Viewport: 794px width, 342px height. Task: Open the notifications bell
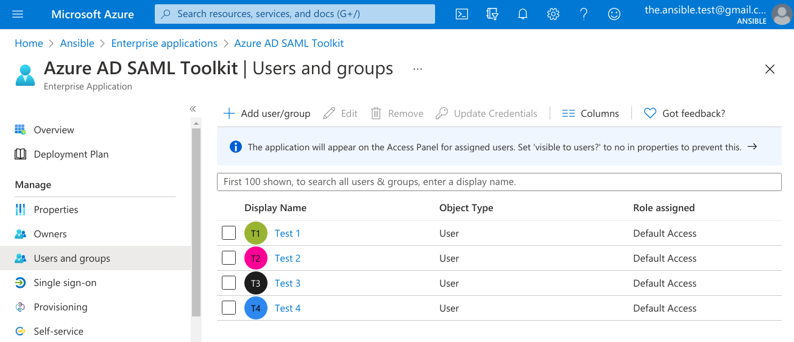tap(523, 14)
